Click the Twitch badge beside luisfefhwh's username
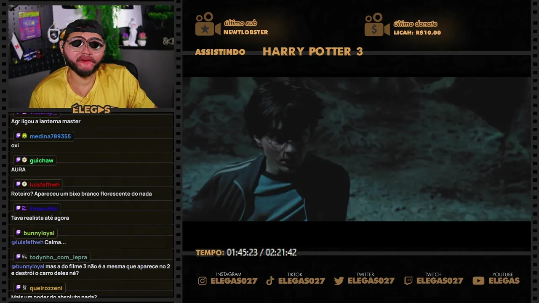This screenshot has height=303, width=539. pyautogui.click(x=18, y=184)
